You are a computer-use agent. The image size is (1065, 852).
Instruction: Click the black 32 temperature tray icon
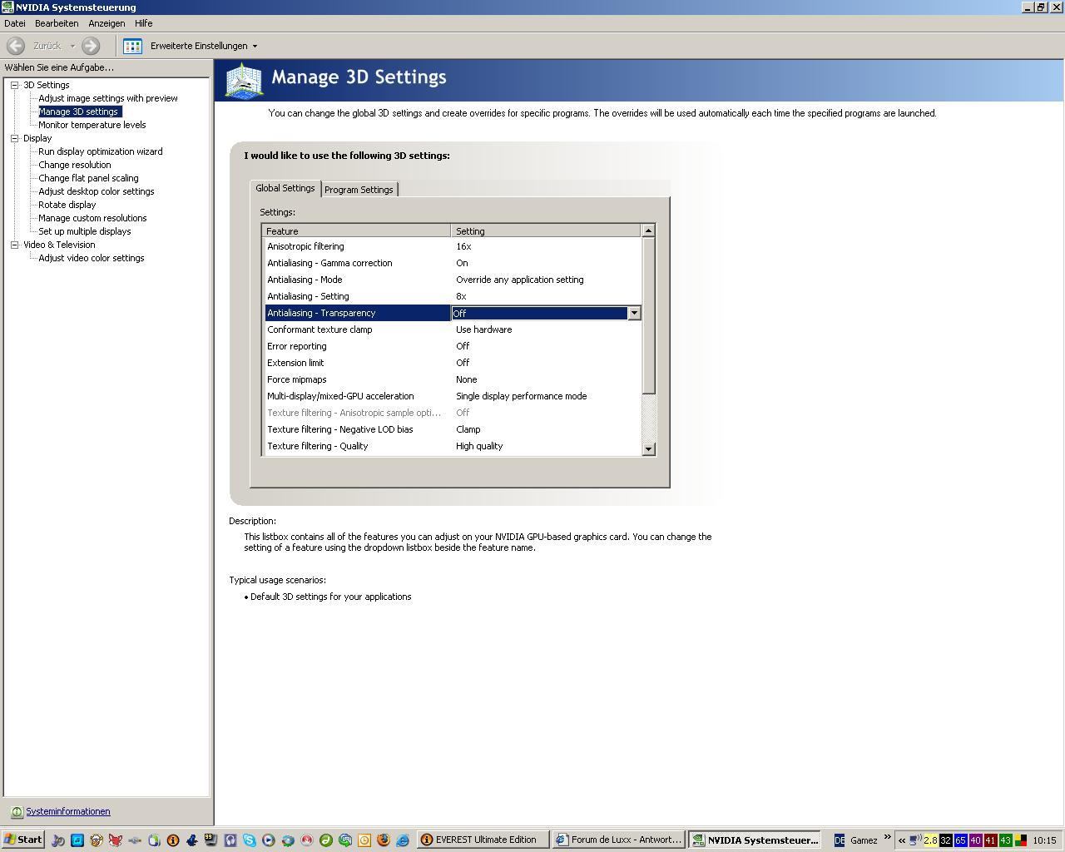[946, 840]
